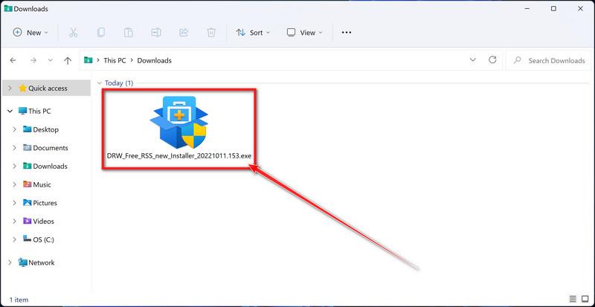Viewport: 595px width, 307px height.
Task: Expand the sidebar Downloads folder node
Action: click(x=14, y=167)
